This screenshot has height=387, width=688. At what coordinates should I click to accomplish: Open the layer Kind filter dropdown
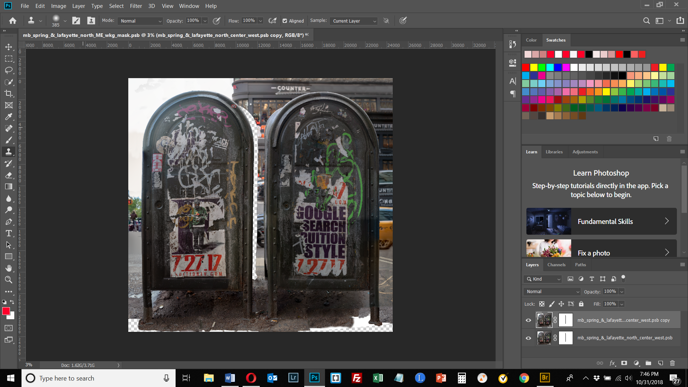543,279
